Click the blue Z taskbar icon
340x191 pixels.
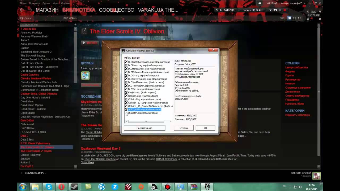click(x=115, y=187)
